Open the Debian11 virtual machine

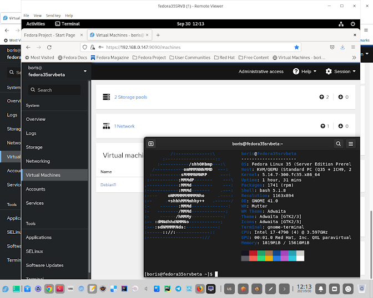(x=108, y=185)
